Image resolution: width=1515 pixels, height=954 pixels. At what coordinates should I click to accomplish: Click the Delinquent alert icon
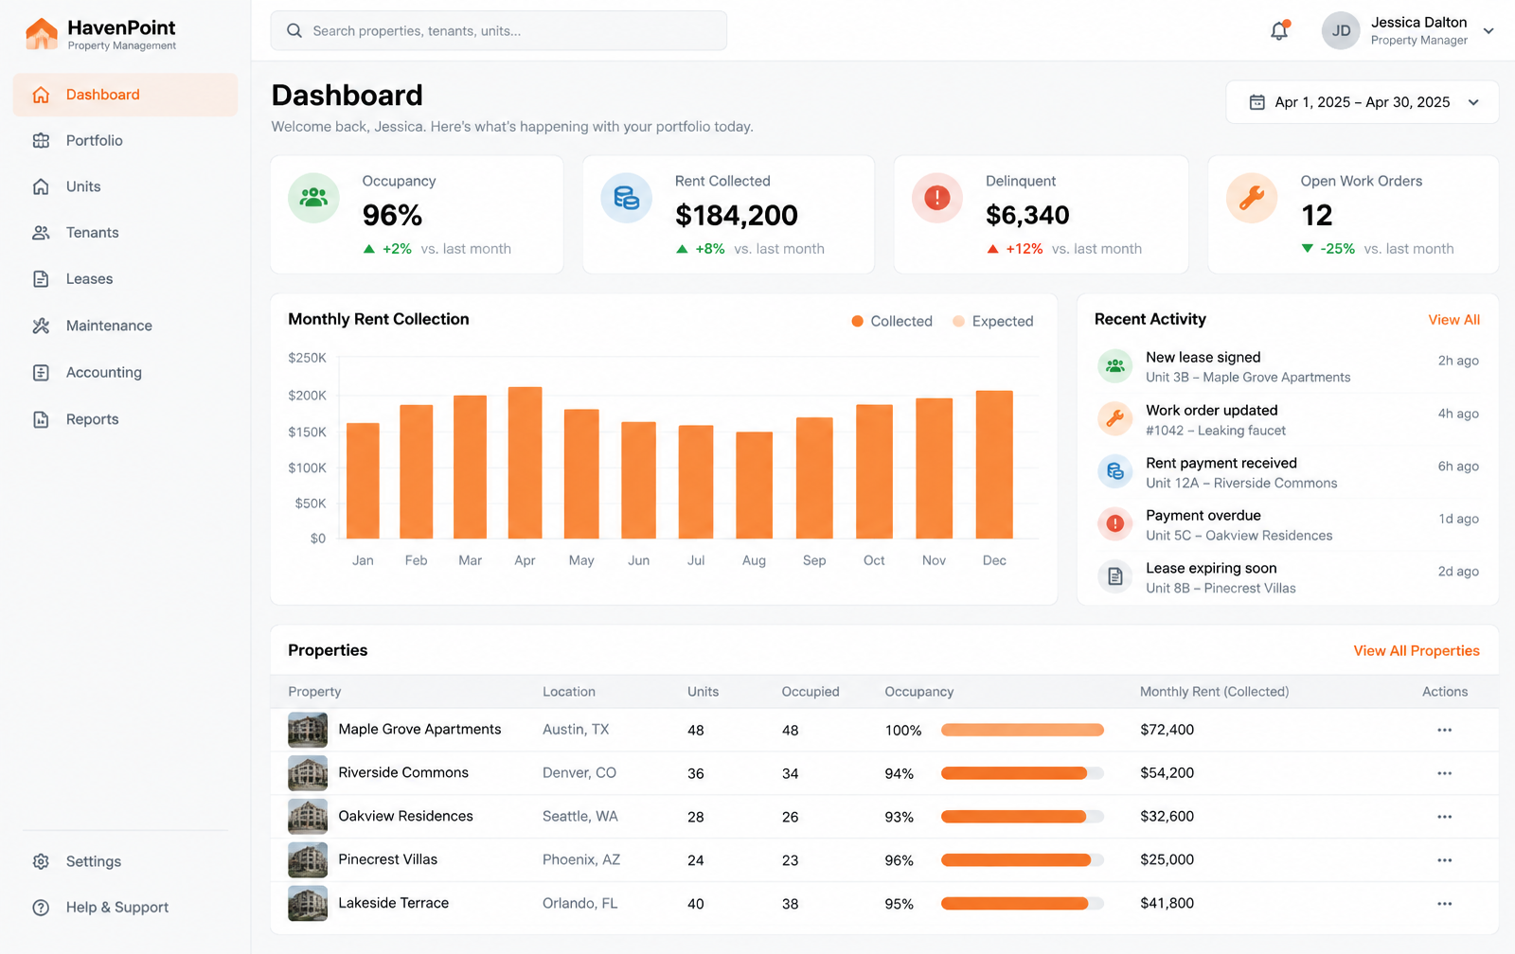point(937,198)
